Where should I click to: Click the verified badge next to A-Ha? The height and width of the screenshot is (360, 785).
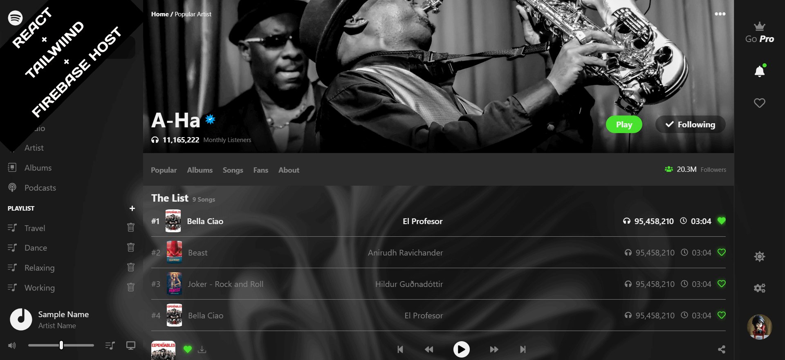(210, 119)
